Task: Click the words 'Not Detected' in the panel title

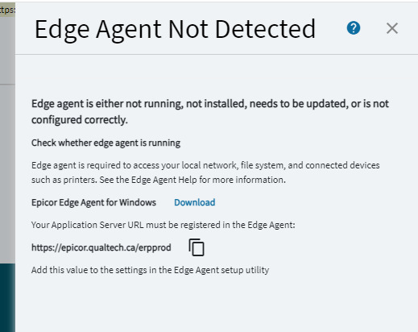Action: 242,29
